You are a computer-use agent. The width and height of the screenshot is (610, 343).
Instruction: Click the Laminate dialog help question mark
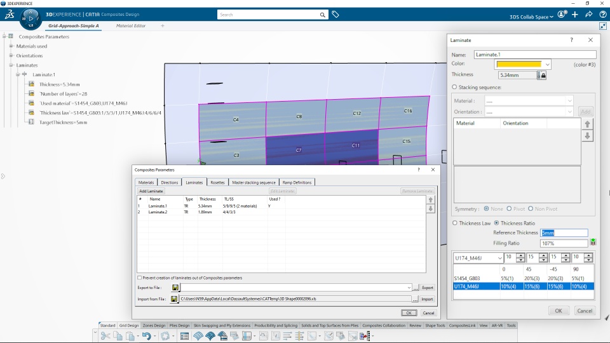(x=571, y=40)
